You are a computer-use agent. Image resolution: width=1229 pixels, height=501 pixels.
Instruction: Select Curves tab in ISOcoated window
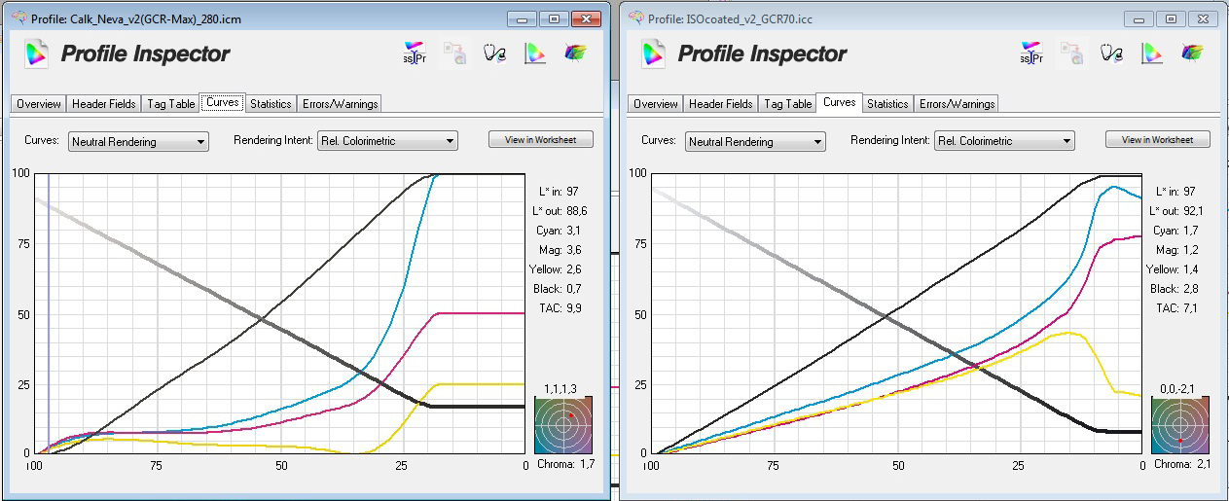point(839,102)
